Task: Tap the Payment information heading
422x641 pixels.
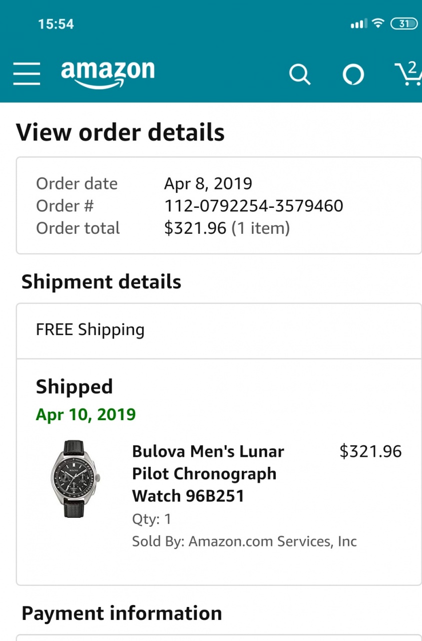Action: click(122, 613)
